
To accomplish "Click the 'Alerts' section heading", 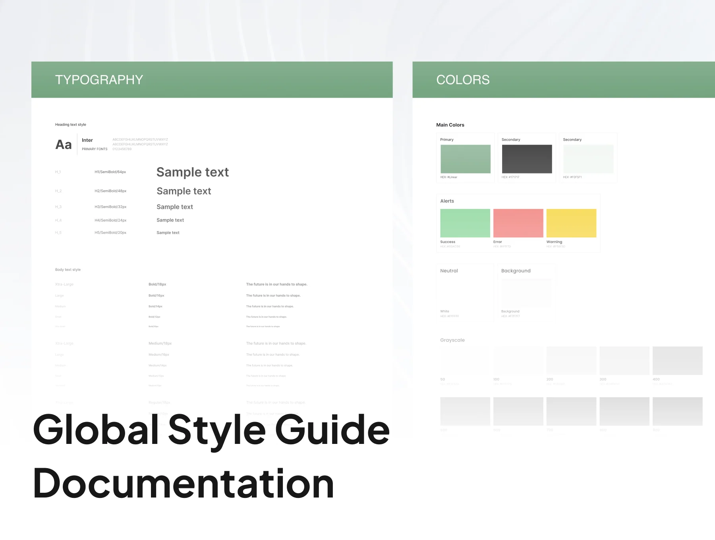I will [447, 201].
